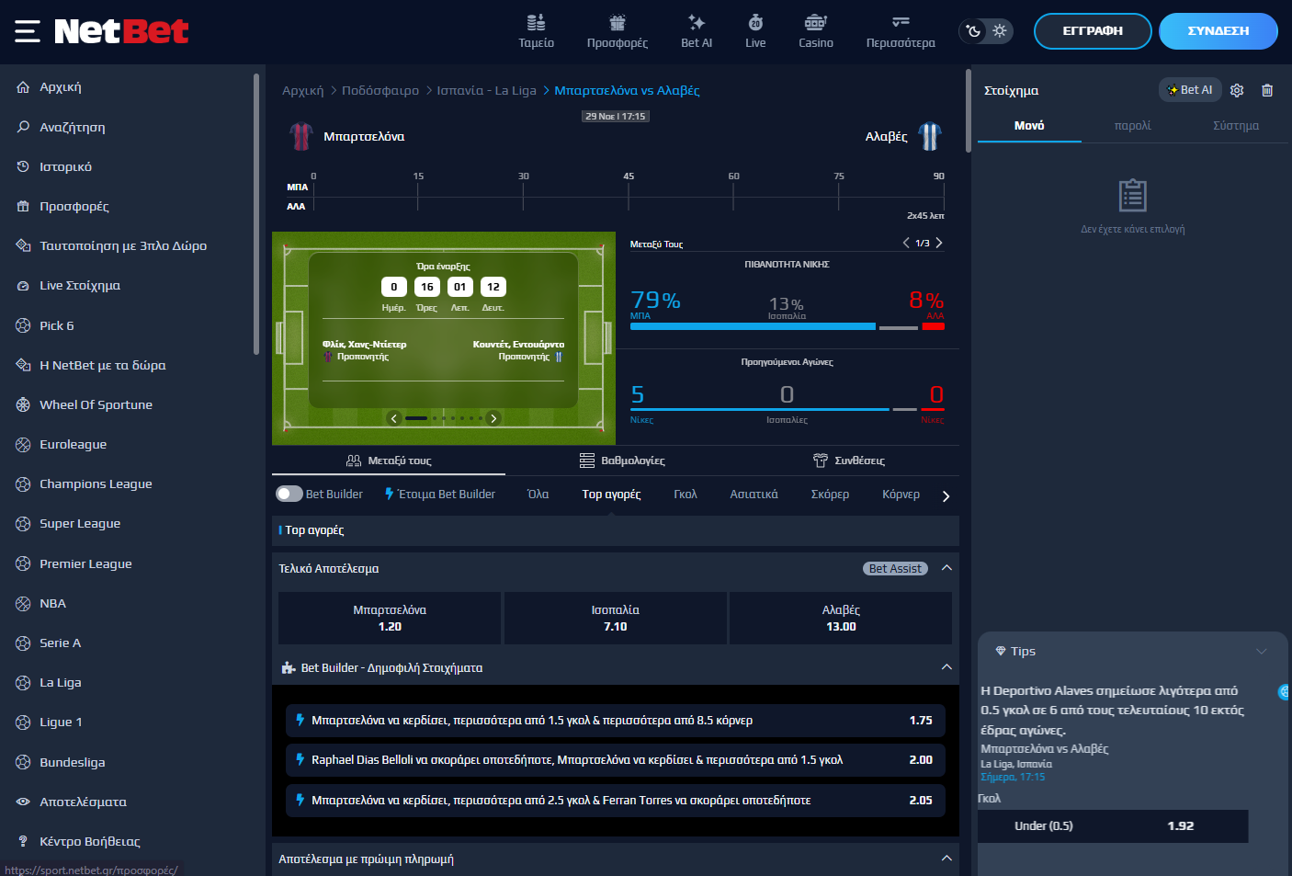Open betslip settings gear icon
This screenshot has height=876, width=1292.
click(x=1237, y=90)
